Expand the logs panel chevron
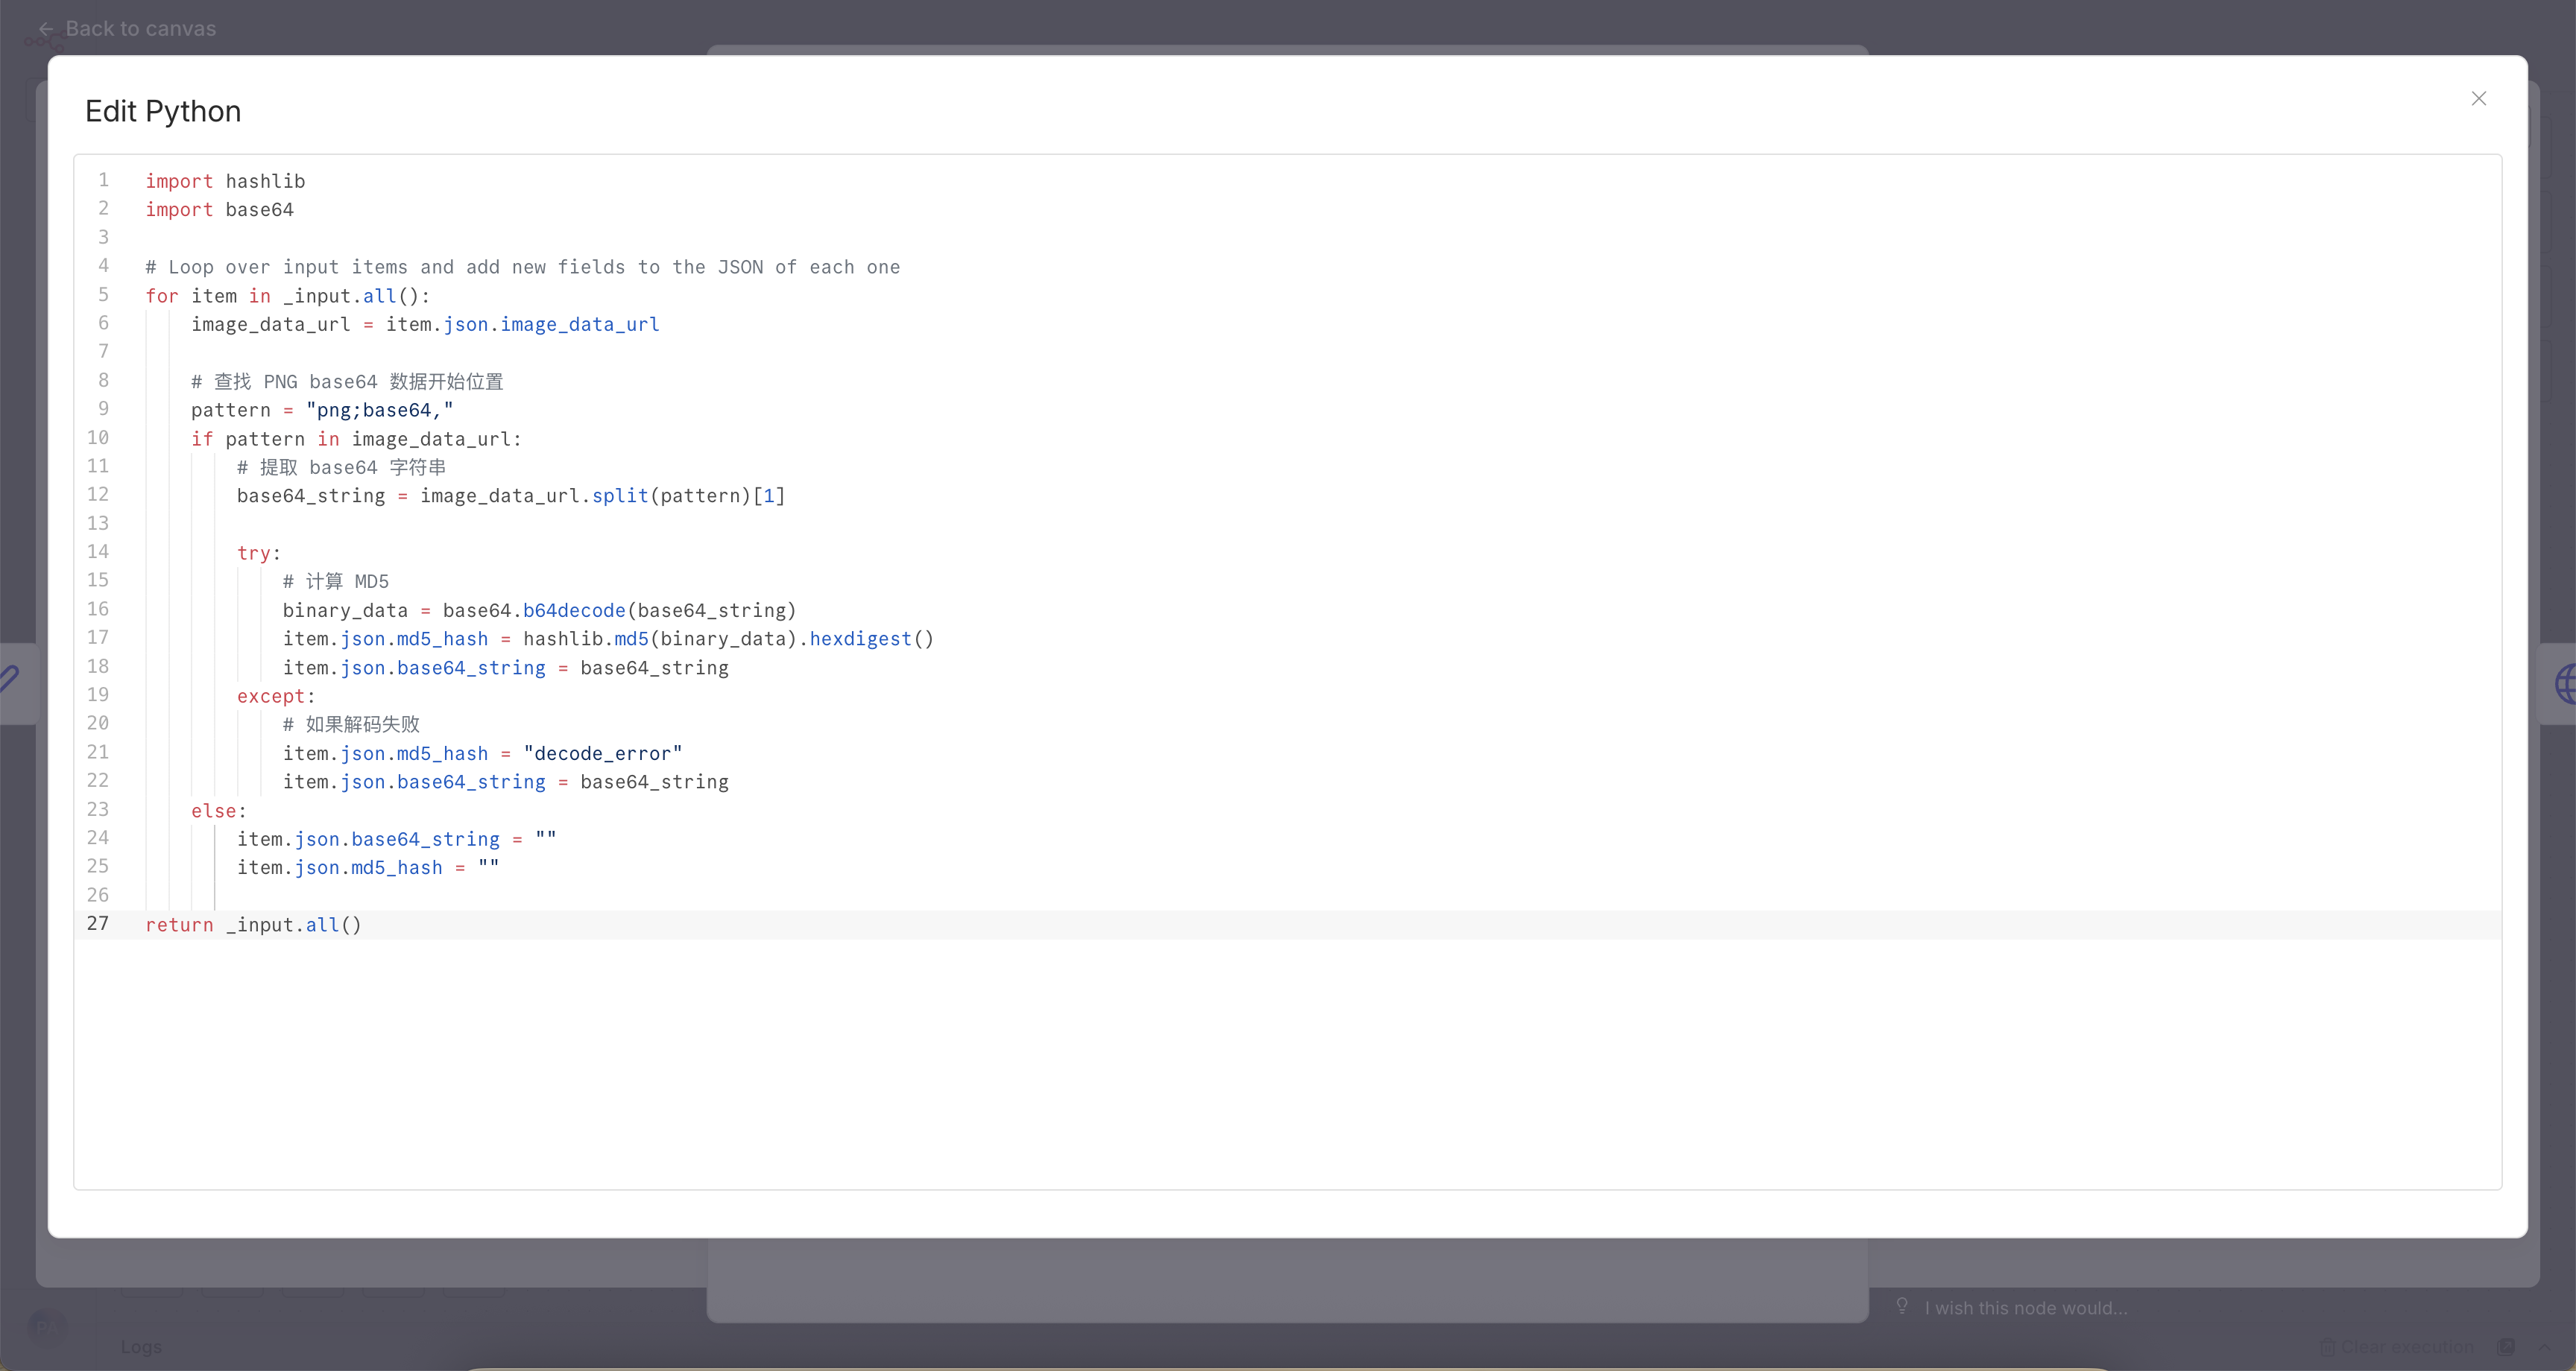 coord(2545,1347)
